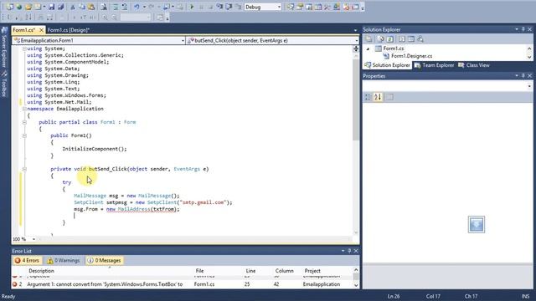
Task: Open Server Explorer from left sidebar
Action: [4, 48]
